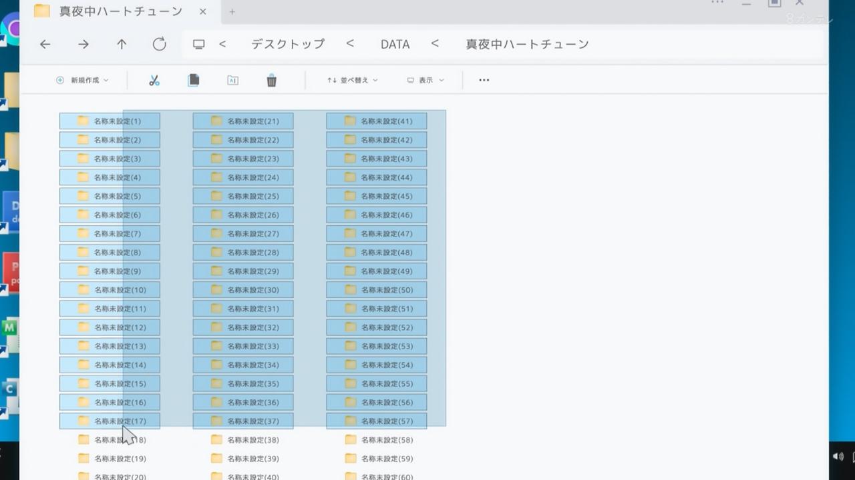Click the Back arrow navigation button

pyautogui.click(x=45, y=45)
